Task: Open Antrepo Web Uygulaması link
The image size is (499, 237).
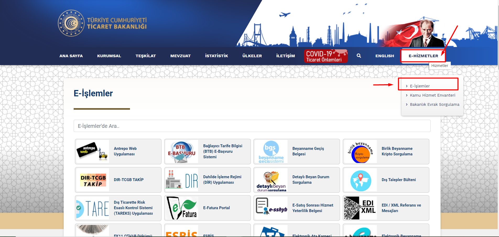Action: click(x=125, y=151)
